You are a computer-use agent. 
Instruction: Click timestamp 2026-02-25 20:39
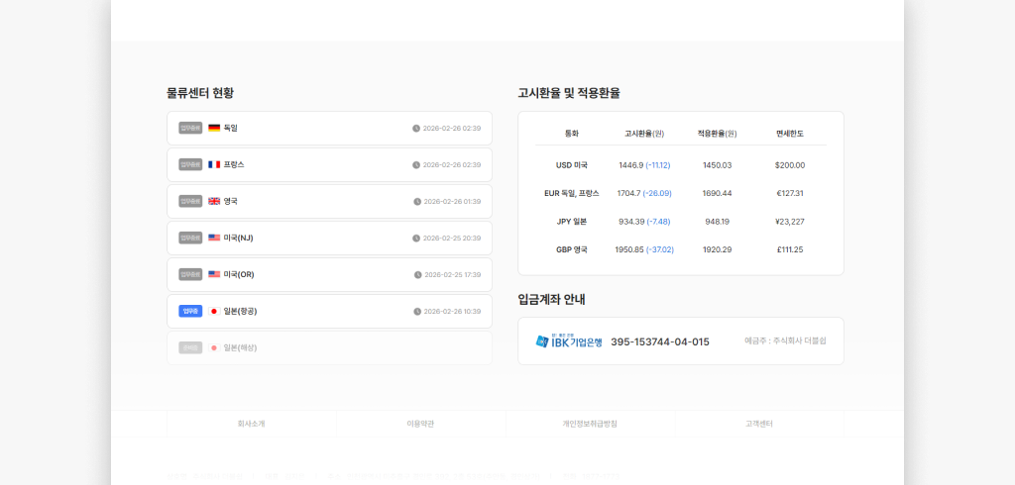(452, 238)
